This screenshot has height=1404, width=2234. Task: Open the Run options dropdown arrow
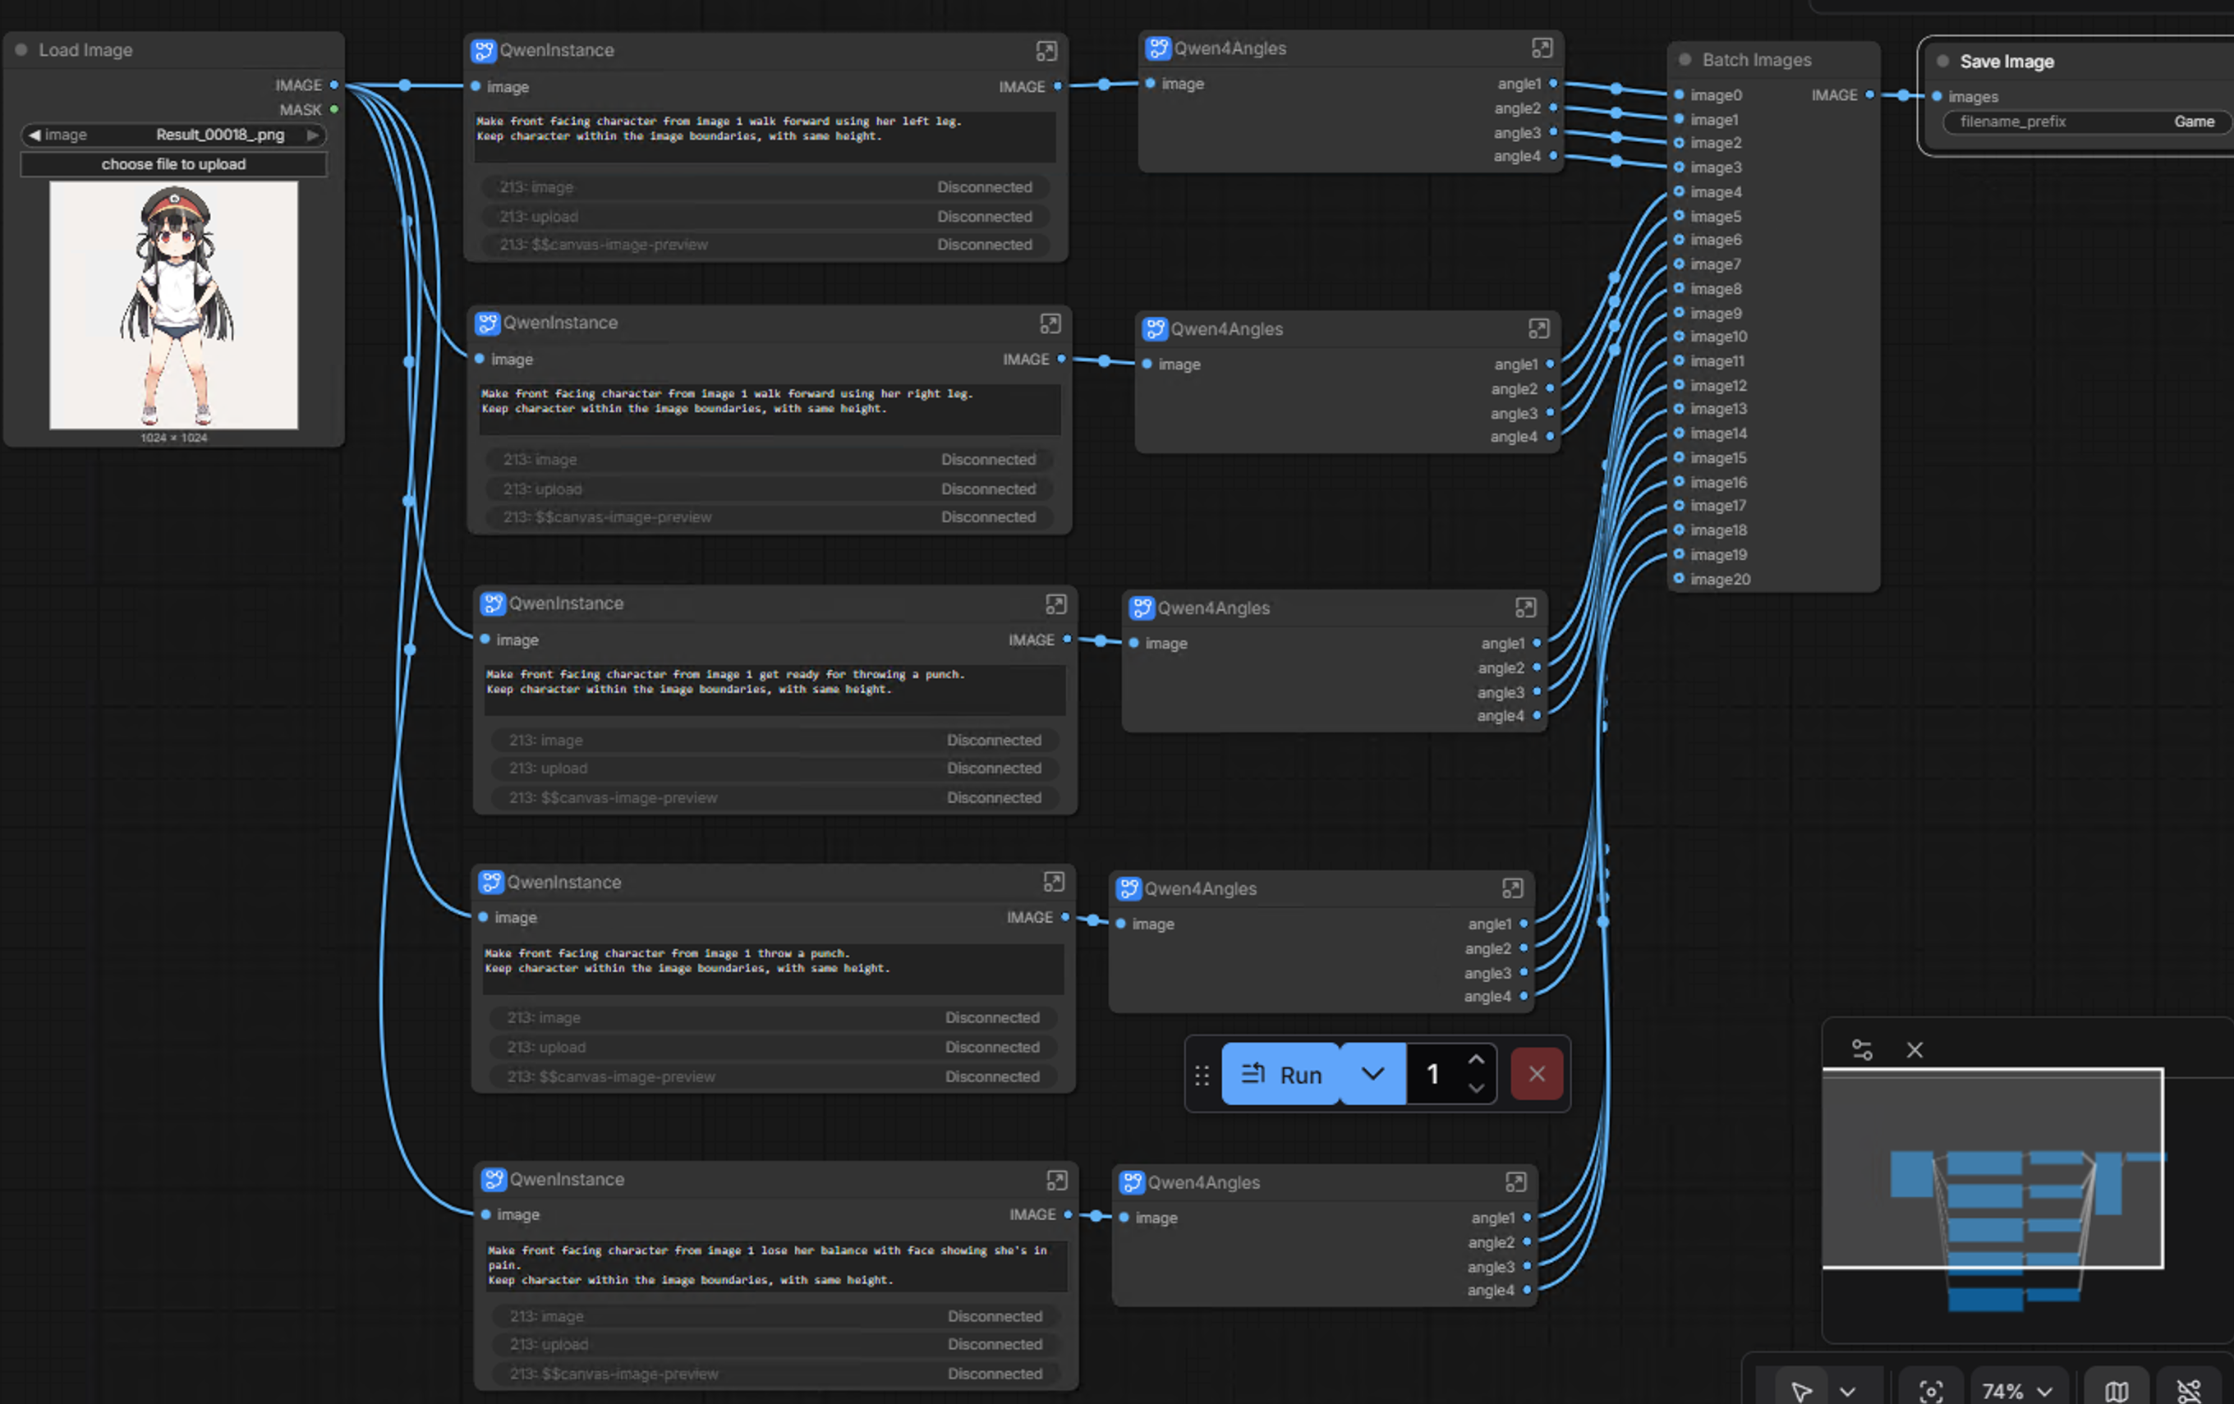click(1372, 1074)
